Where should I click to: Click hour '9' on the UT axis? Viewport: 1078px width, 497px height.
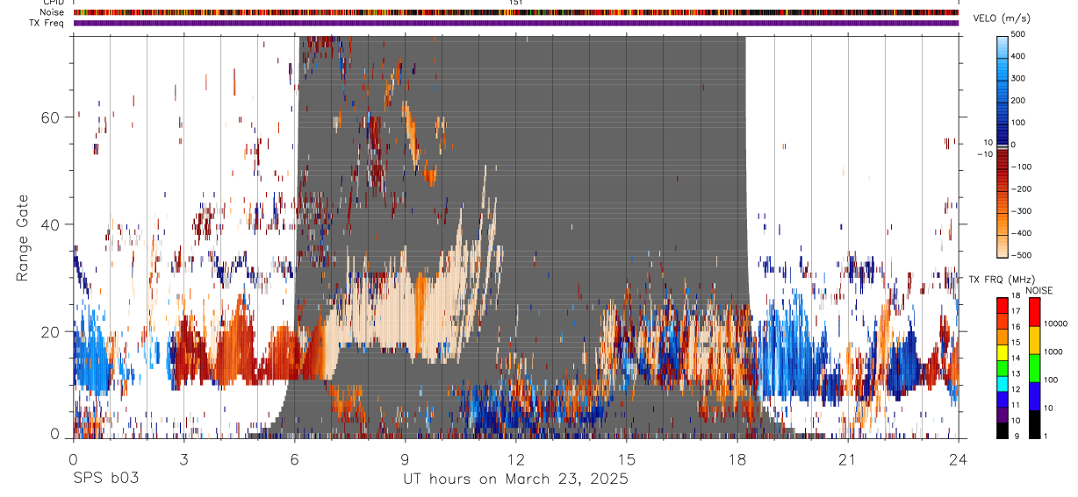click(x=405, y=458)
